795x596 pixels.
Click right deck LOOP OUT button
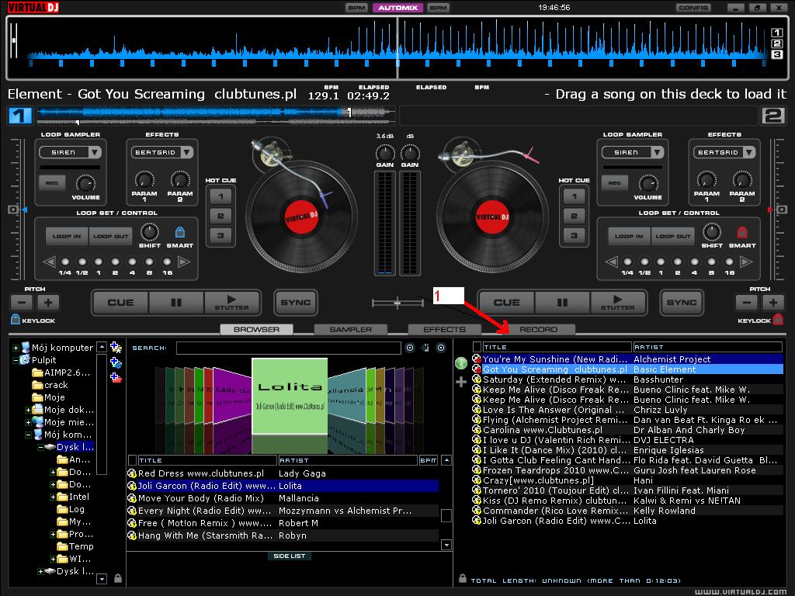[x=673, y=236]
